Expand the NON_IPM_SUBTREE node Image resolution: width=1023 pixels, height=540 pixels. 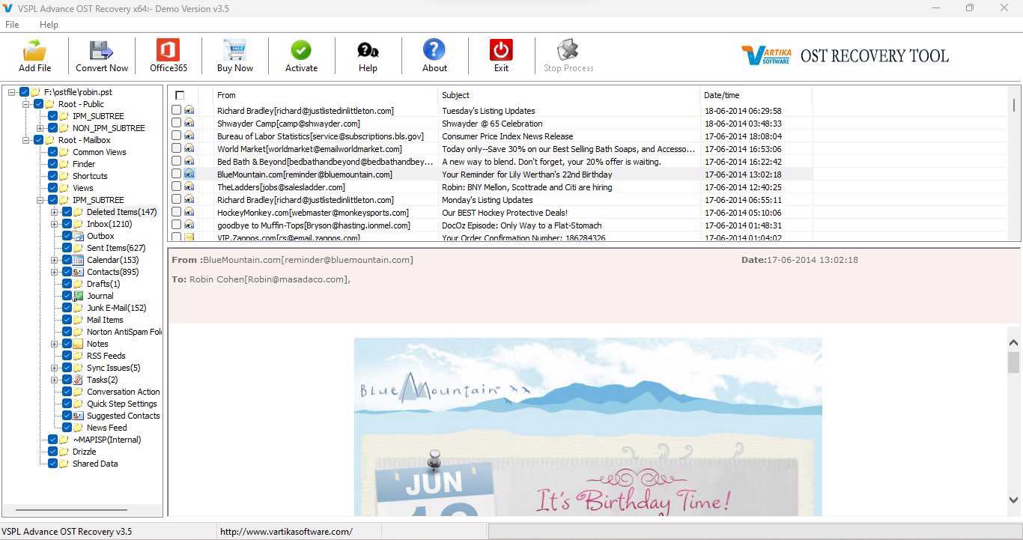[x=40, y=128]
